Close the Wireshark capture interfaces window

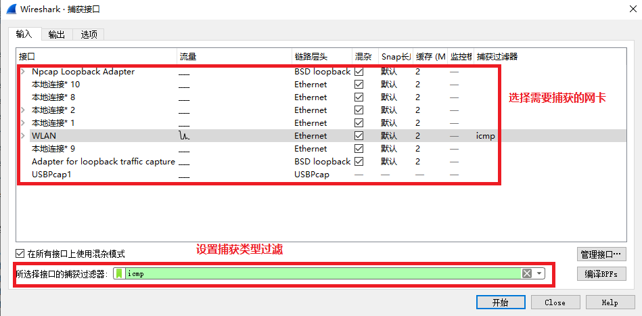click(x=633, y=9)
